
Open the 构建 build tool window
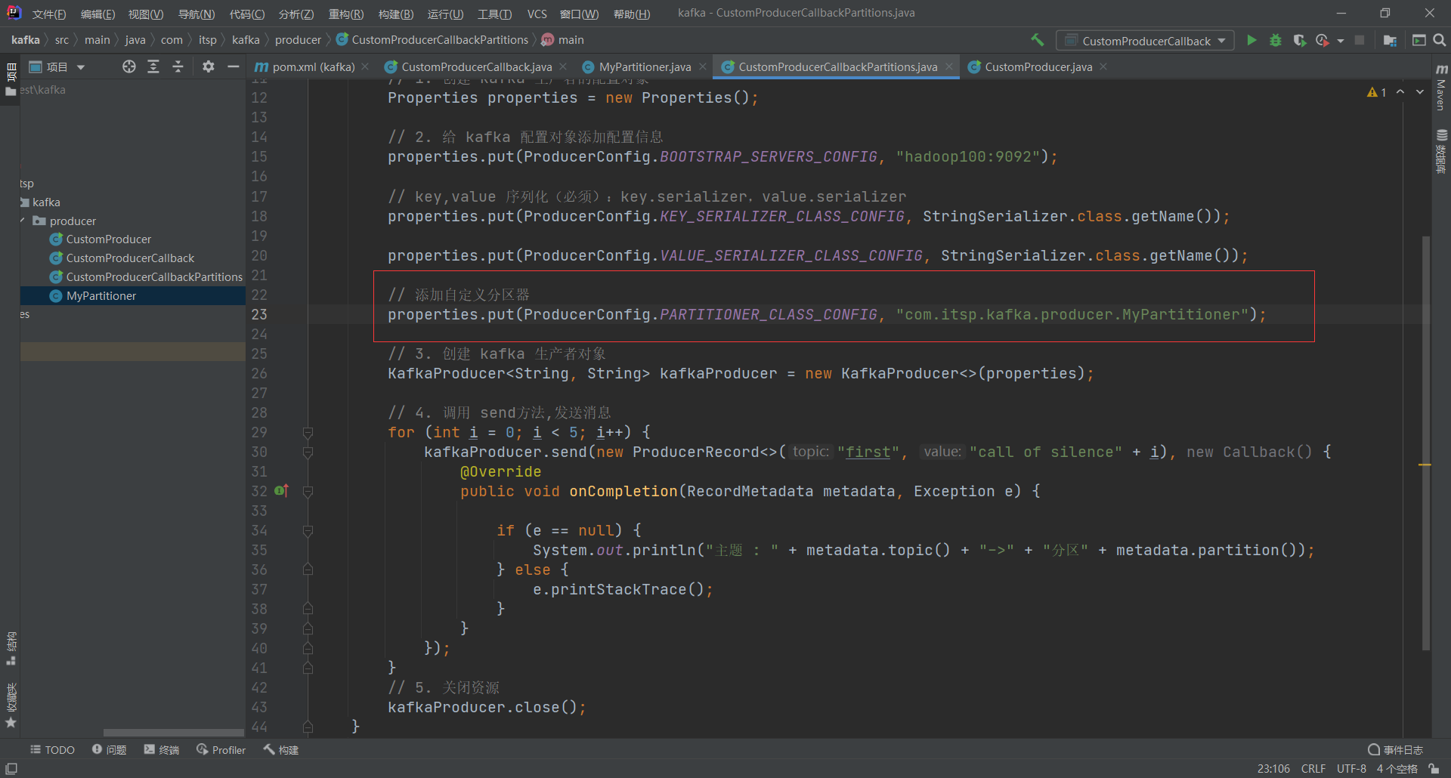click(x=280, y=749)
